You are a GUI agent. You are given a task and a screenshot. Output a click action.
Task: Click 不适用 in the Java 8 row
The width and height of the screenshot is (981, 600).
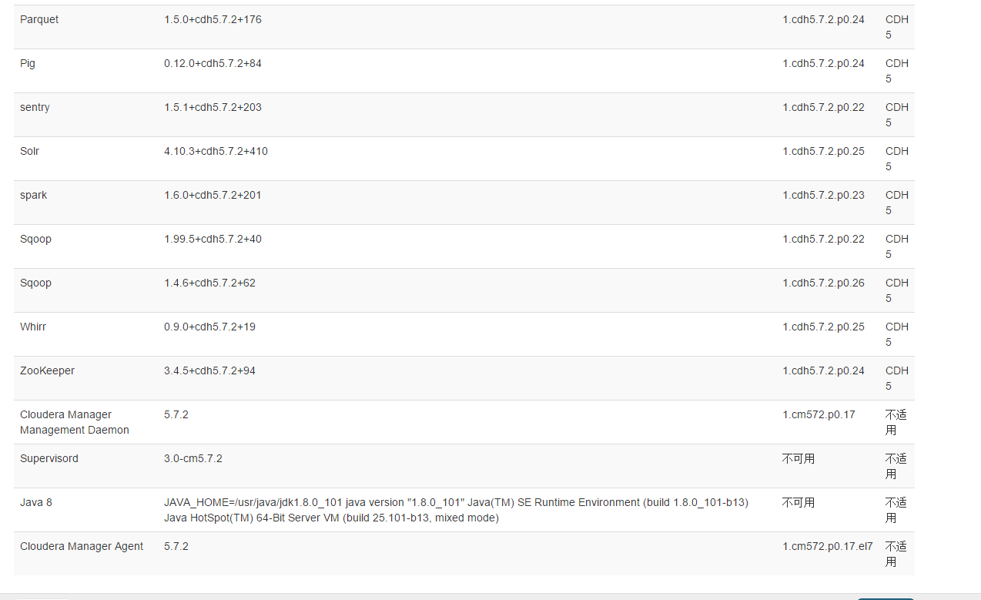[x=896, y=510]
